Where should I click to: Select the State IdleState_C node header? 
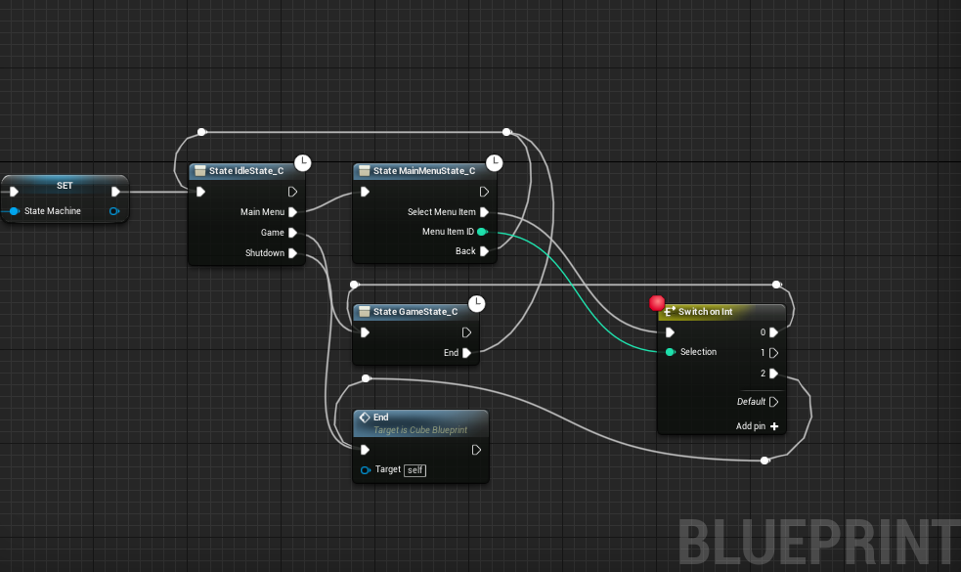pyautogui.click(x=247, y=171)
